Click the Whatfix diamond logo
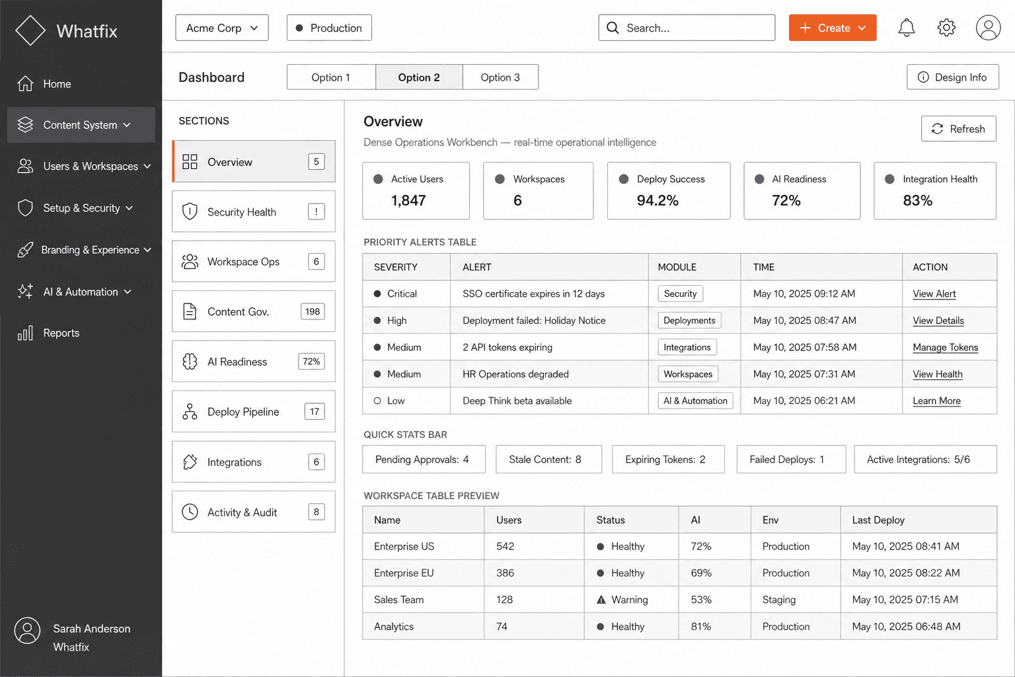1015x677 pixels. 30,30
